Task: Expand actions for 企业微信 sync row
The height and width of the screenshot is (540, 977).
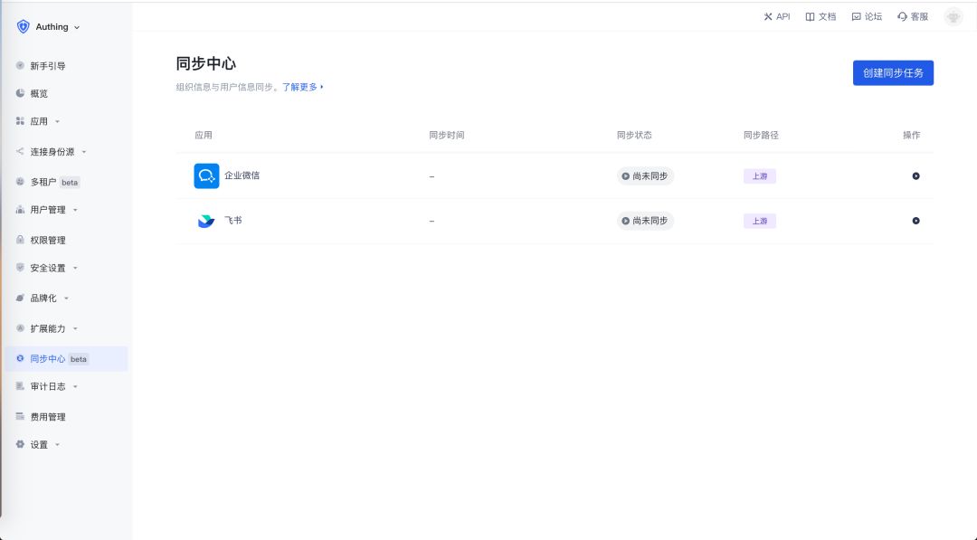Action: point(916,175)
